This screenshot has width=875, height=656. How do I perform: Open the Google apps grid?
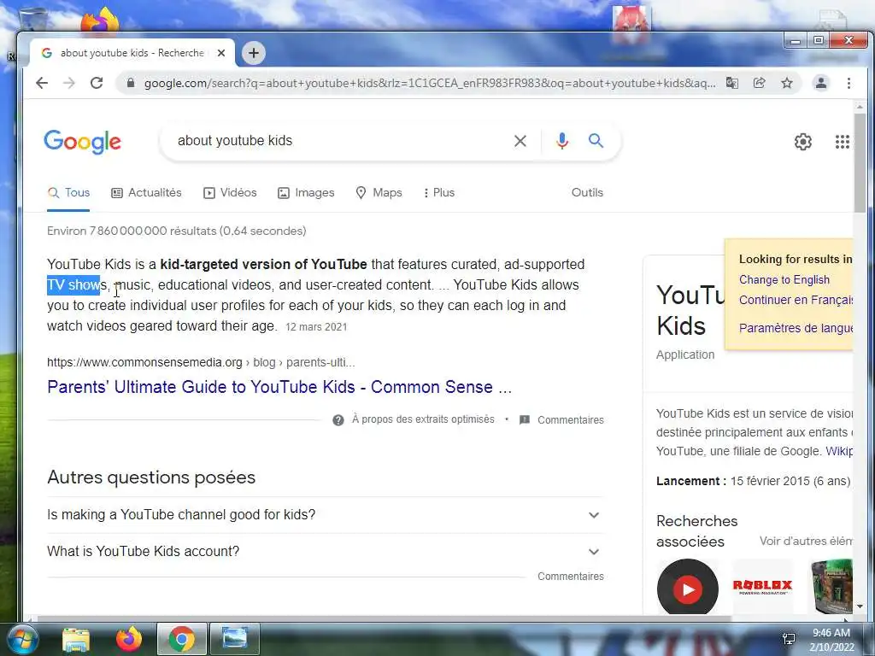tap(842, 142)
